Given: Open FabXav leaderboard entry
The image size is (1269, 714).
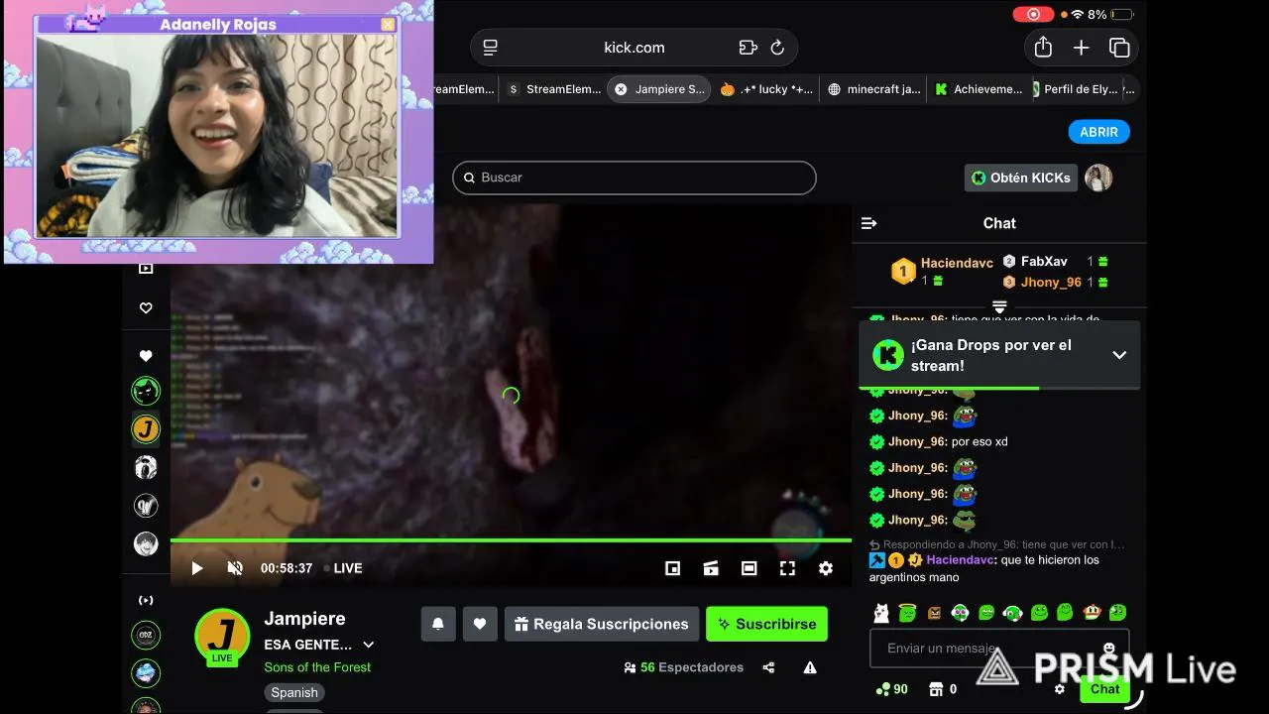Looking at the screenshot, I should (1043, 261).
